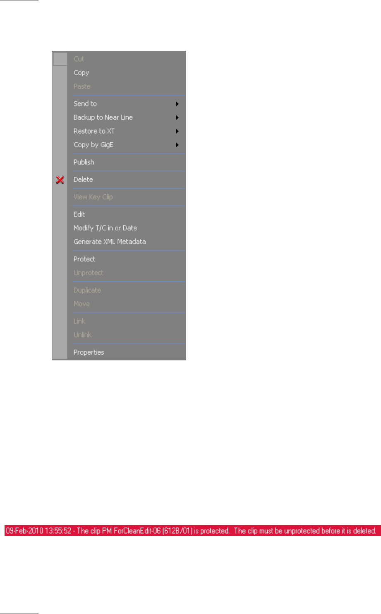Select Copy from the context menu
Screen dimensions: 381x614
point(81,73)
